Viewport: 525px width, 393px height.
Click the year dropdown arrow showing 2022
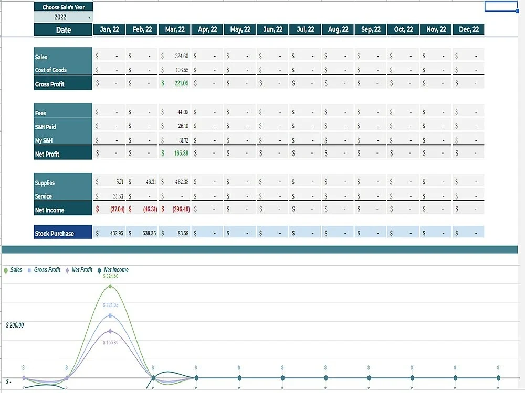89,16
